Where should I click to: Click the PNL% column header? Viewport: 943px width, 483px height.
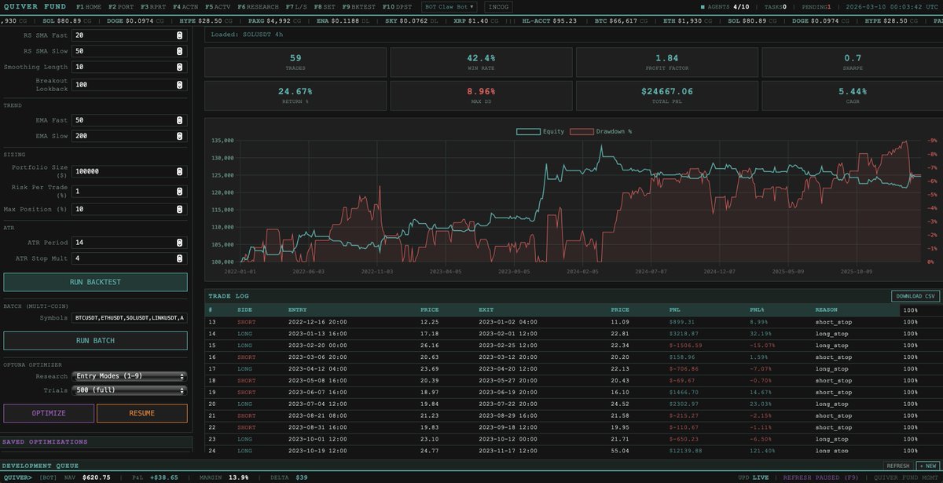coord(758,309)
